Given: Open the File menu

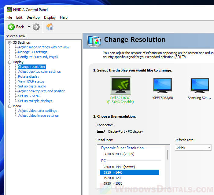Looking at the screenshot, I should click(9, 17).
